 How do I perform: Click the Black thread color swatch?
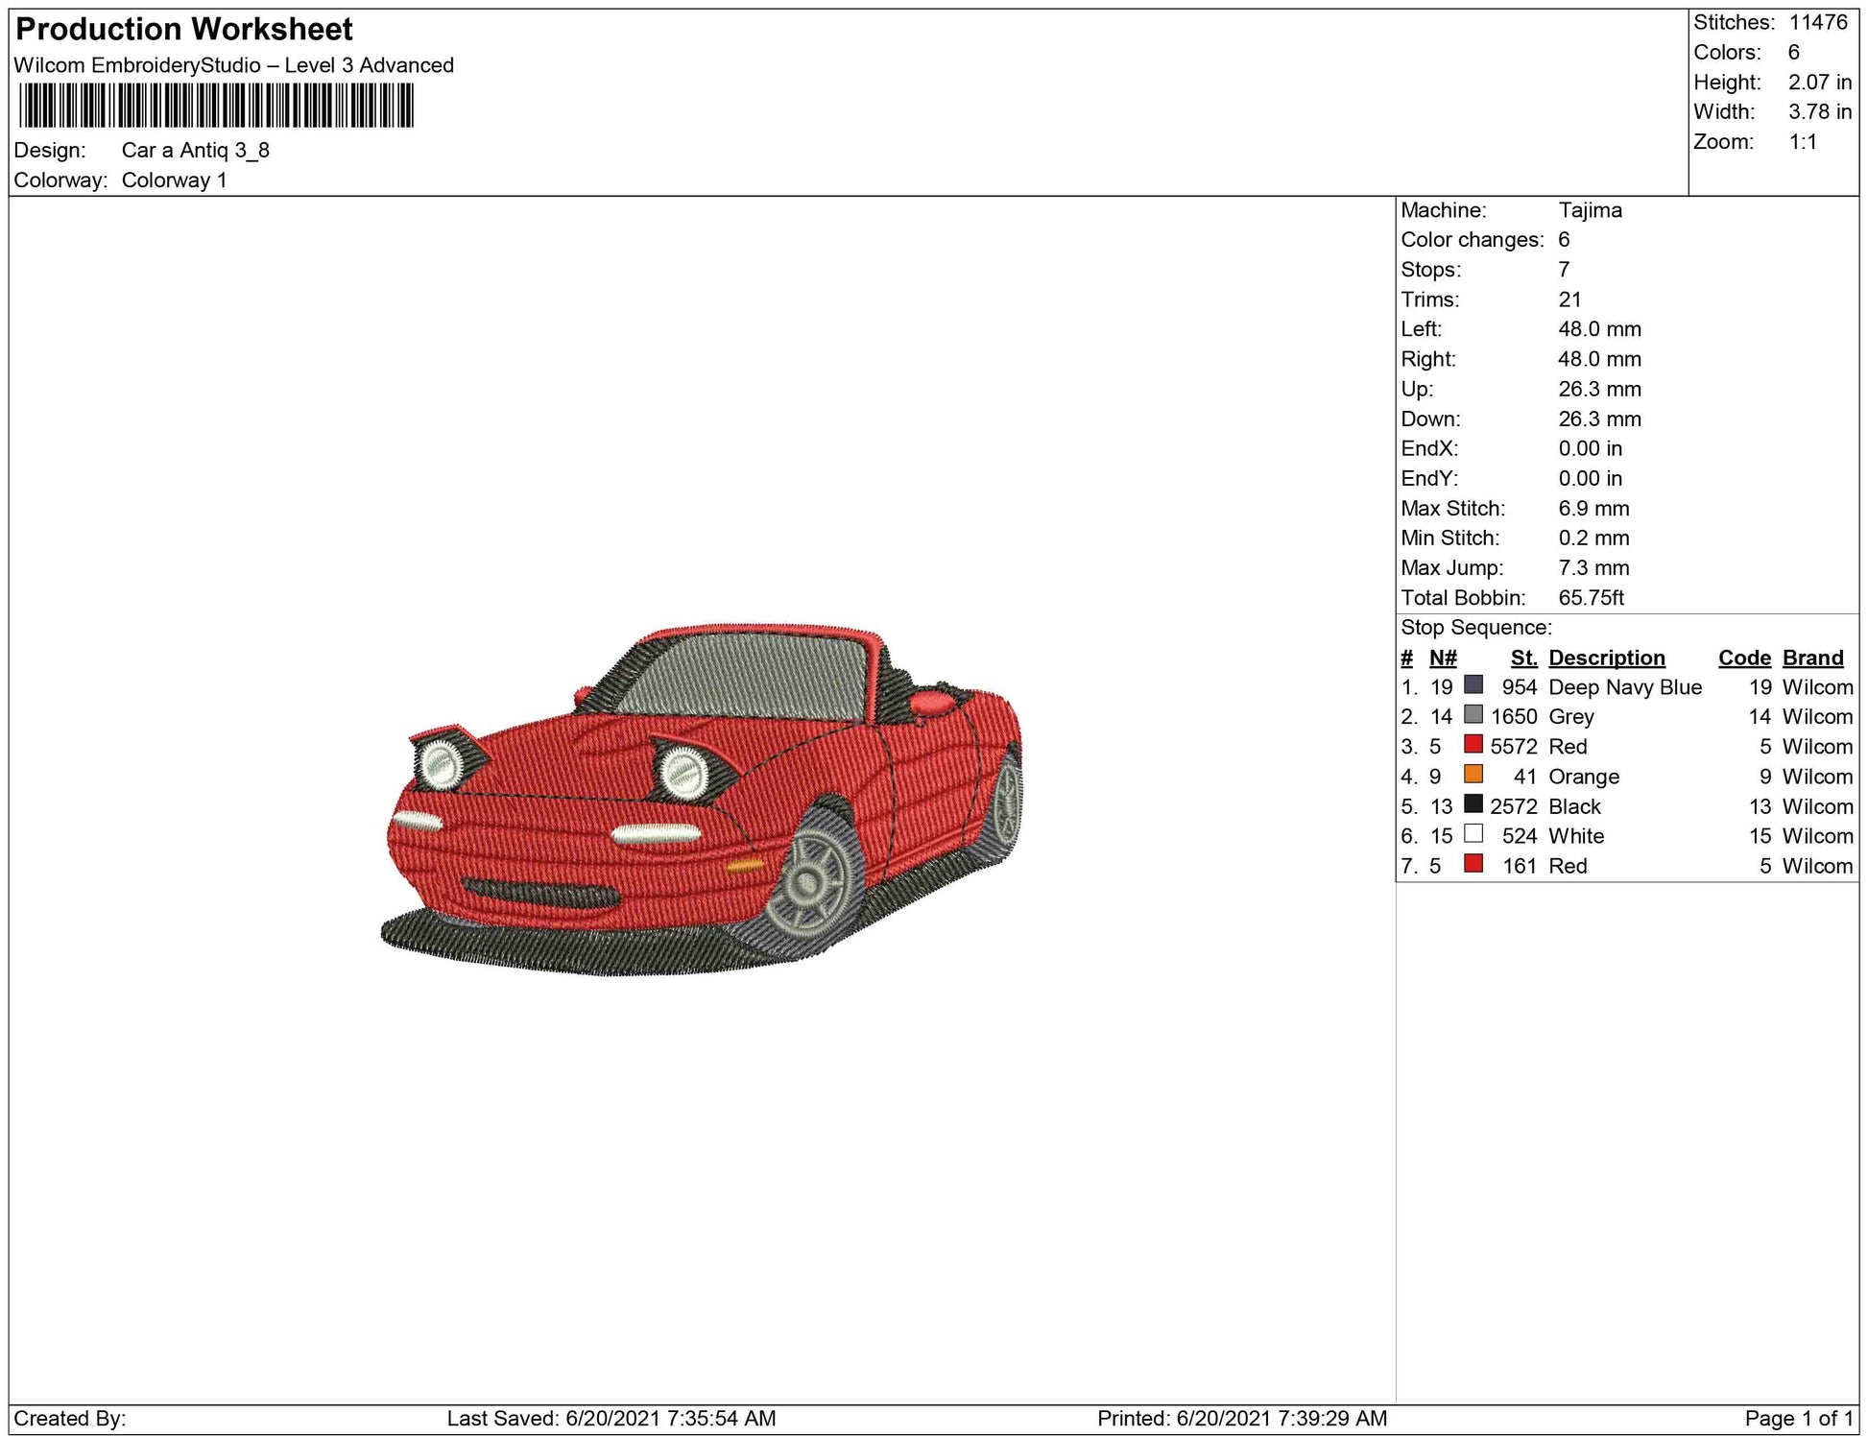tap(1473, 804)
